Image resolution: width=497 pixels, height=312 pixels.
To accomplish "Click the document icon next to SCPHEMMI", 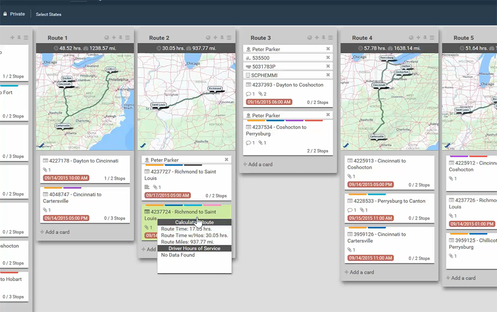I will coord(247,75).
